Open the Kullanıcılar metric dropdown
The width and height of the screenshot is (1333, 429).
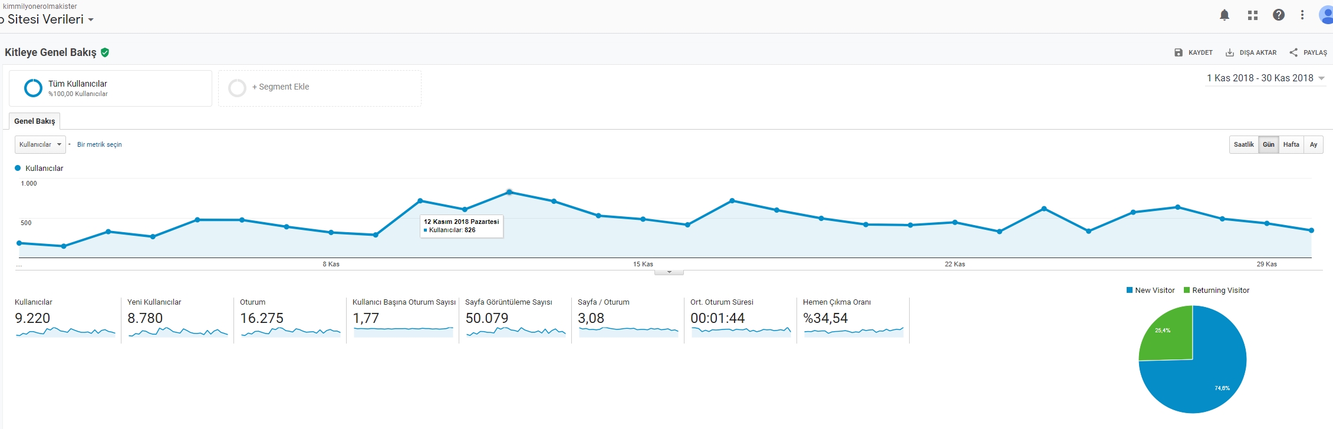40,144
